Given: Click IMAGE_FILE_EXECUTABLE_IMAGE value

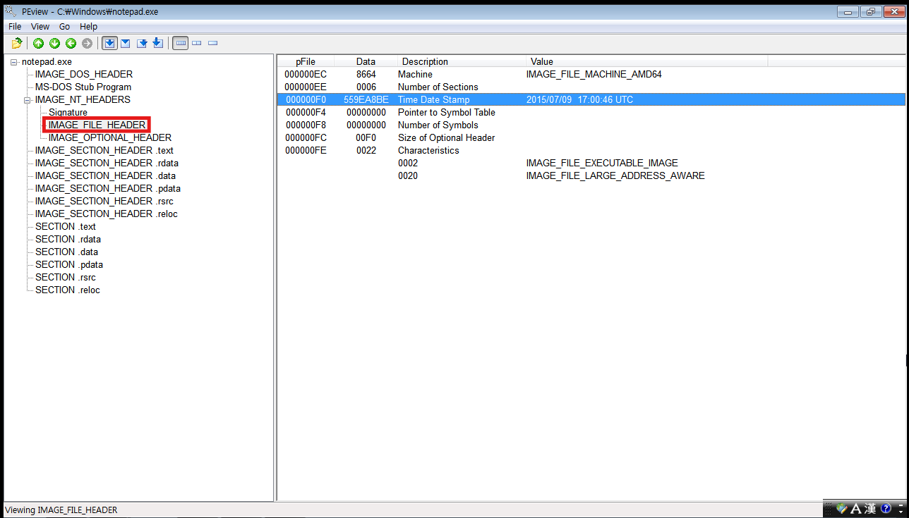Looking at the screenshot, I should pyautogui.click(x=602, y=163).
